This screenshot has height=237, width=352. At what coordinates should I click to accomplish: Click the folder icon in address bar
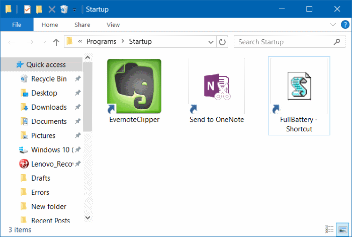click(x=70, y=41)
